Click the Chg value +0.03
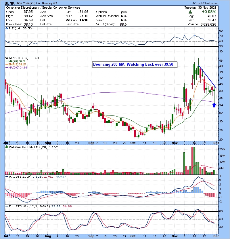 tap(212, 16)
